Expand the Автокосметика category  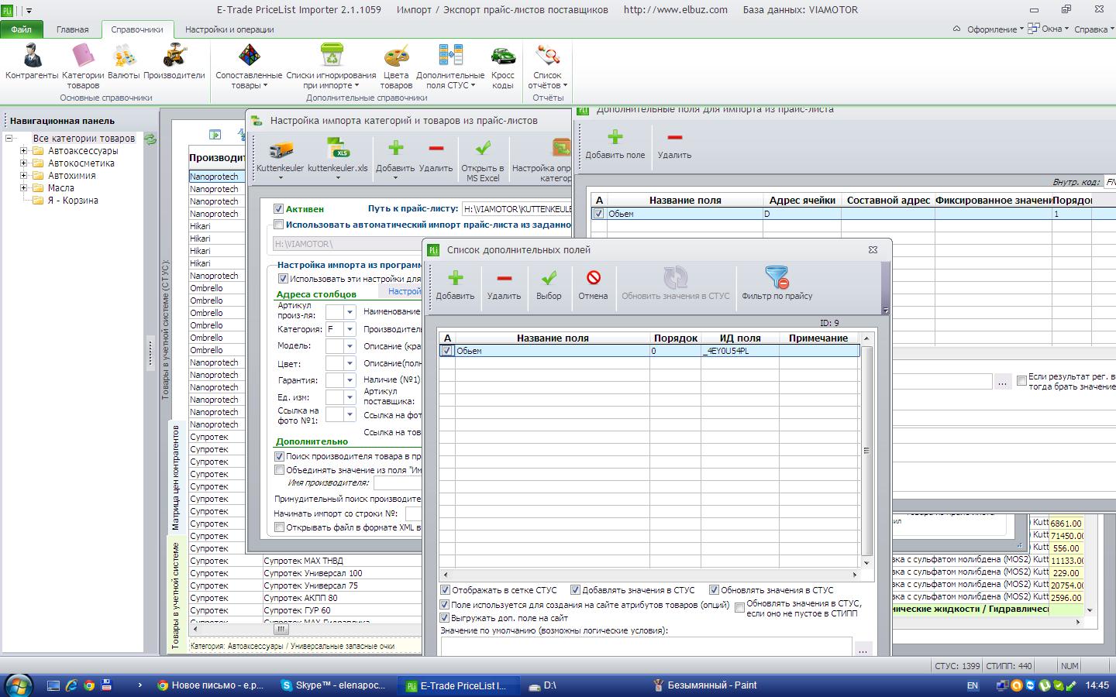tap(23, 163)
